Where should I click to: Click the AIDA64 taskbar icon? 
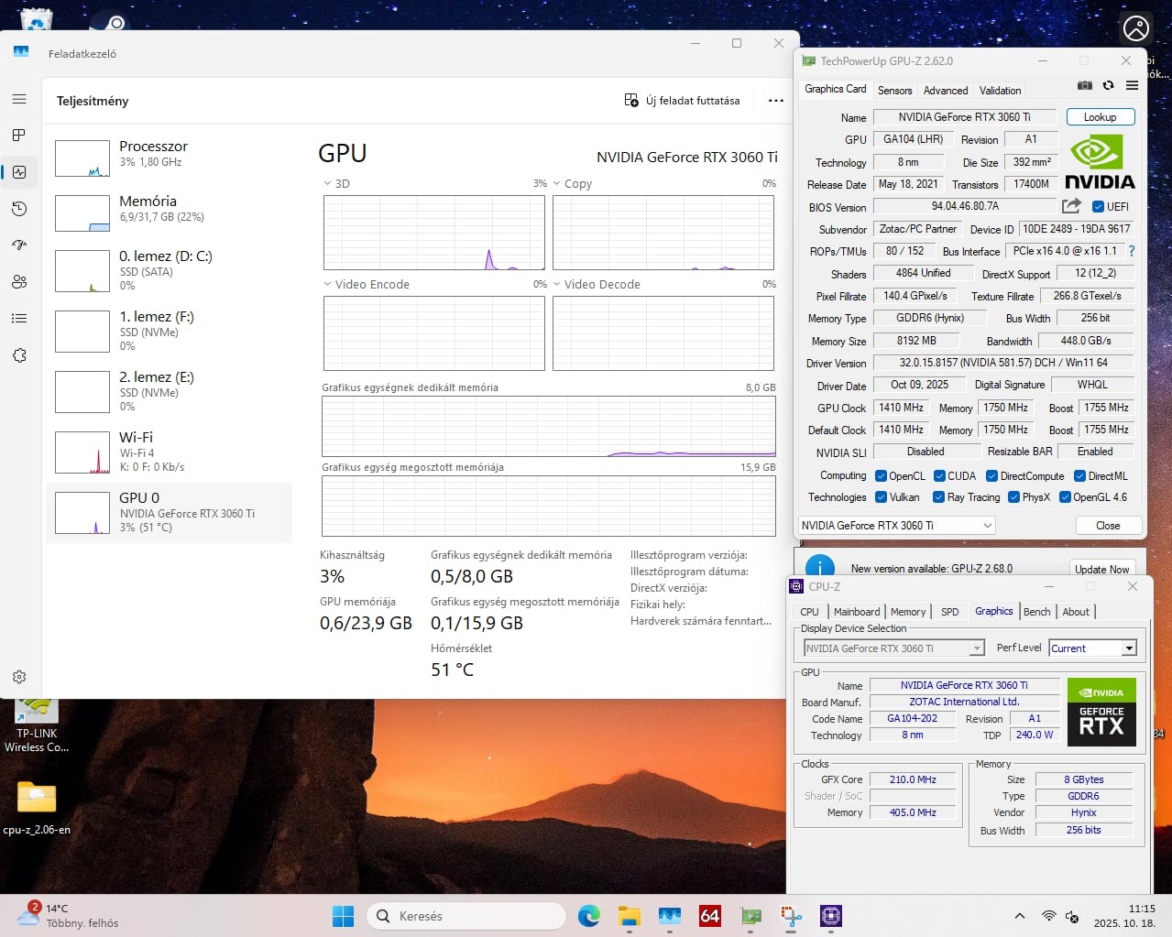(x=710, y=916)
